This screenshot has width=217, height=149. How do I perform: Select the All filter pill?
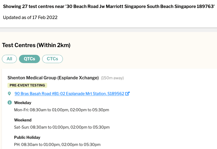pos(9,59)
